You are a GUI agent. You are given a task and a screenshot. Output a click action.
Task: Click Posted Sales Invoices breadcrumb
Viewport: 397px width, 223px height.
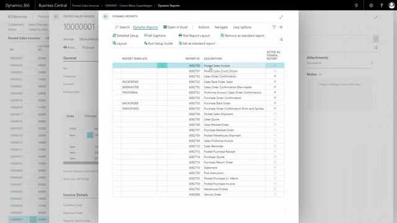pyautogui.click(x=86, y=6)
